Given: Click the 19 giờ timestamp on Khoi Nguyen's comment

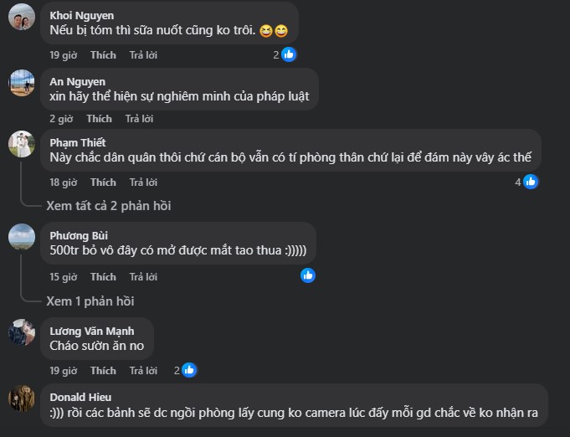Looking at the screenshot, I should coord(63,54).
